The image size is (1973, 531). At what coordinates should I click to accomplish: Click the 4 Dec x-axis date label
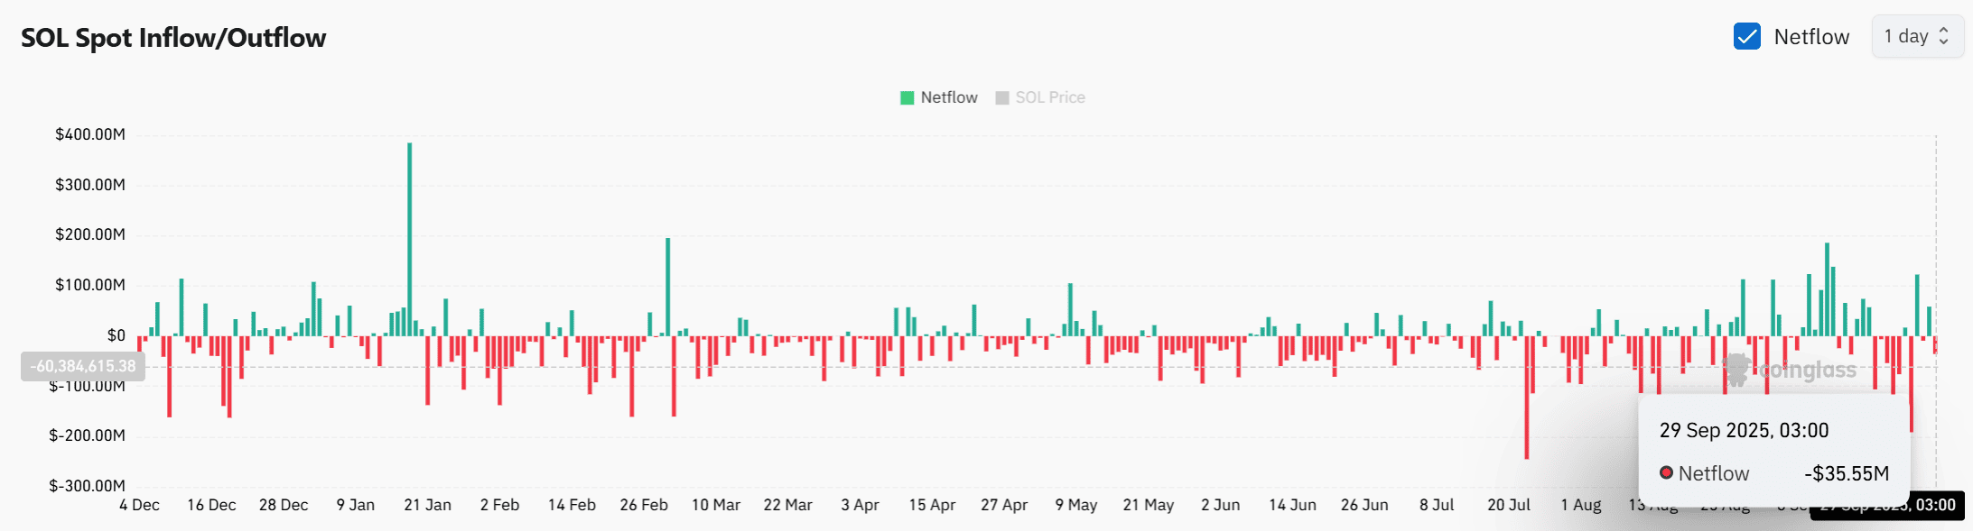pyautogui.click(x=139, y=505)
